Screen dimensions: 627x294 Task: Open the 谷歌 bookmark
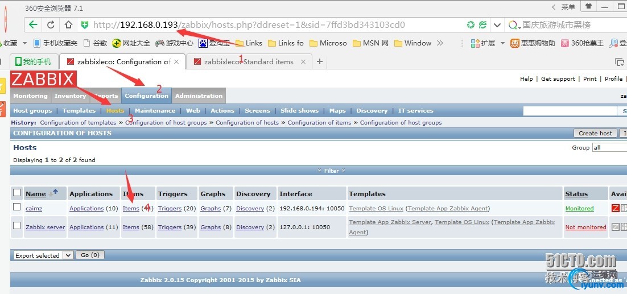pos(95,43)
